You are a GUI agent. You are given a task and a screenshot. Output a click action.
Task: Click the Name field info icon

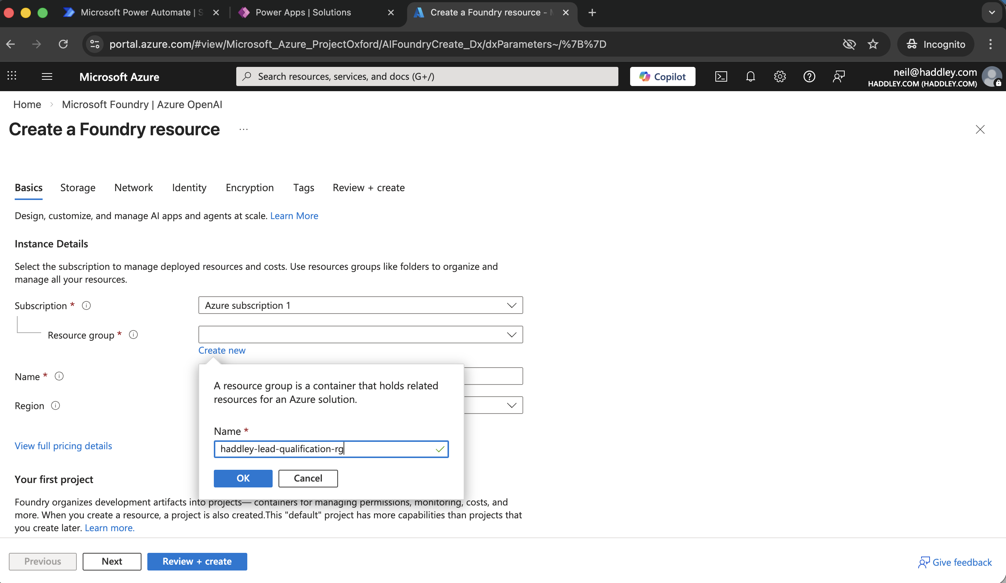59,376
